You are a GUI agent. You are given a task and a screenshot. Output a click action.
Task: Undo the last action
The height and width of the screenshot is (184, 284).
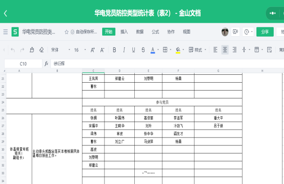tap(13, 50)
